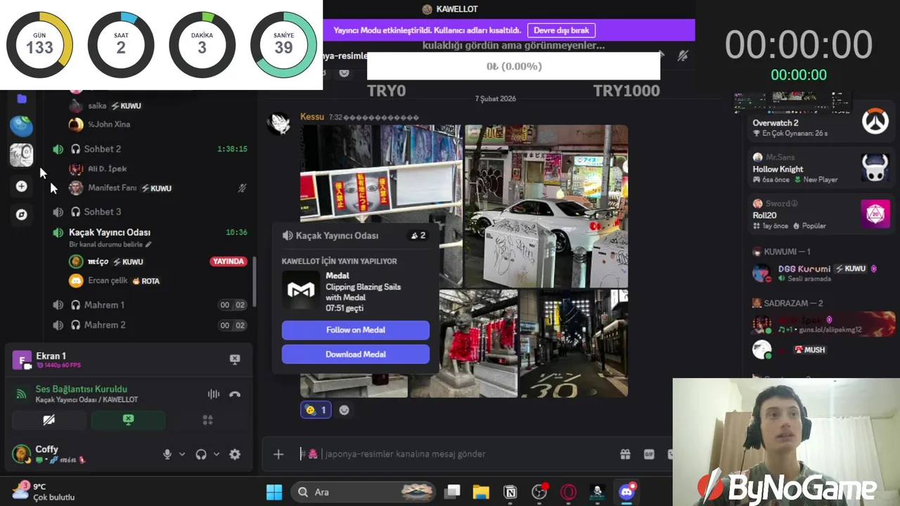Open GIF picker in message bar
The height and width of the screenshot is (506, 900).
[649, 454]
